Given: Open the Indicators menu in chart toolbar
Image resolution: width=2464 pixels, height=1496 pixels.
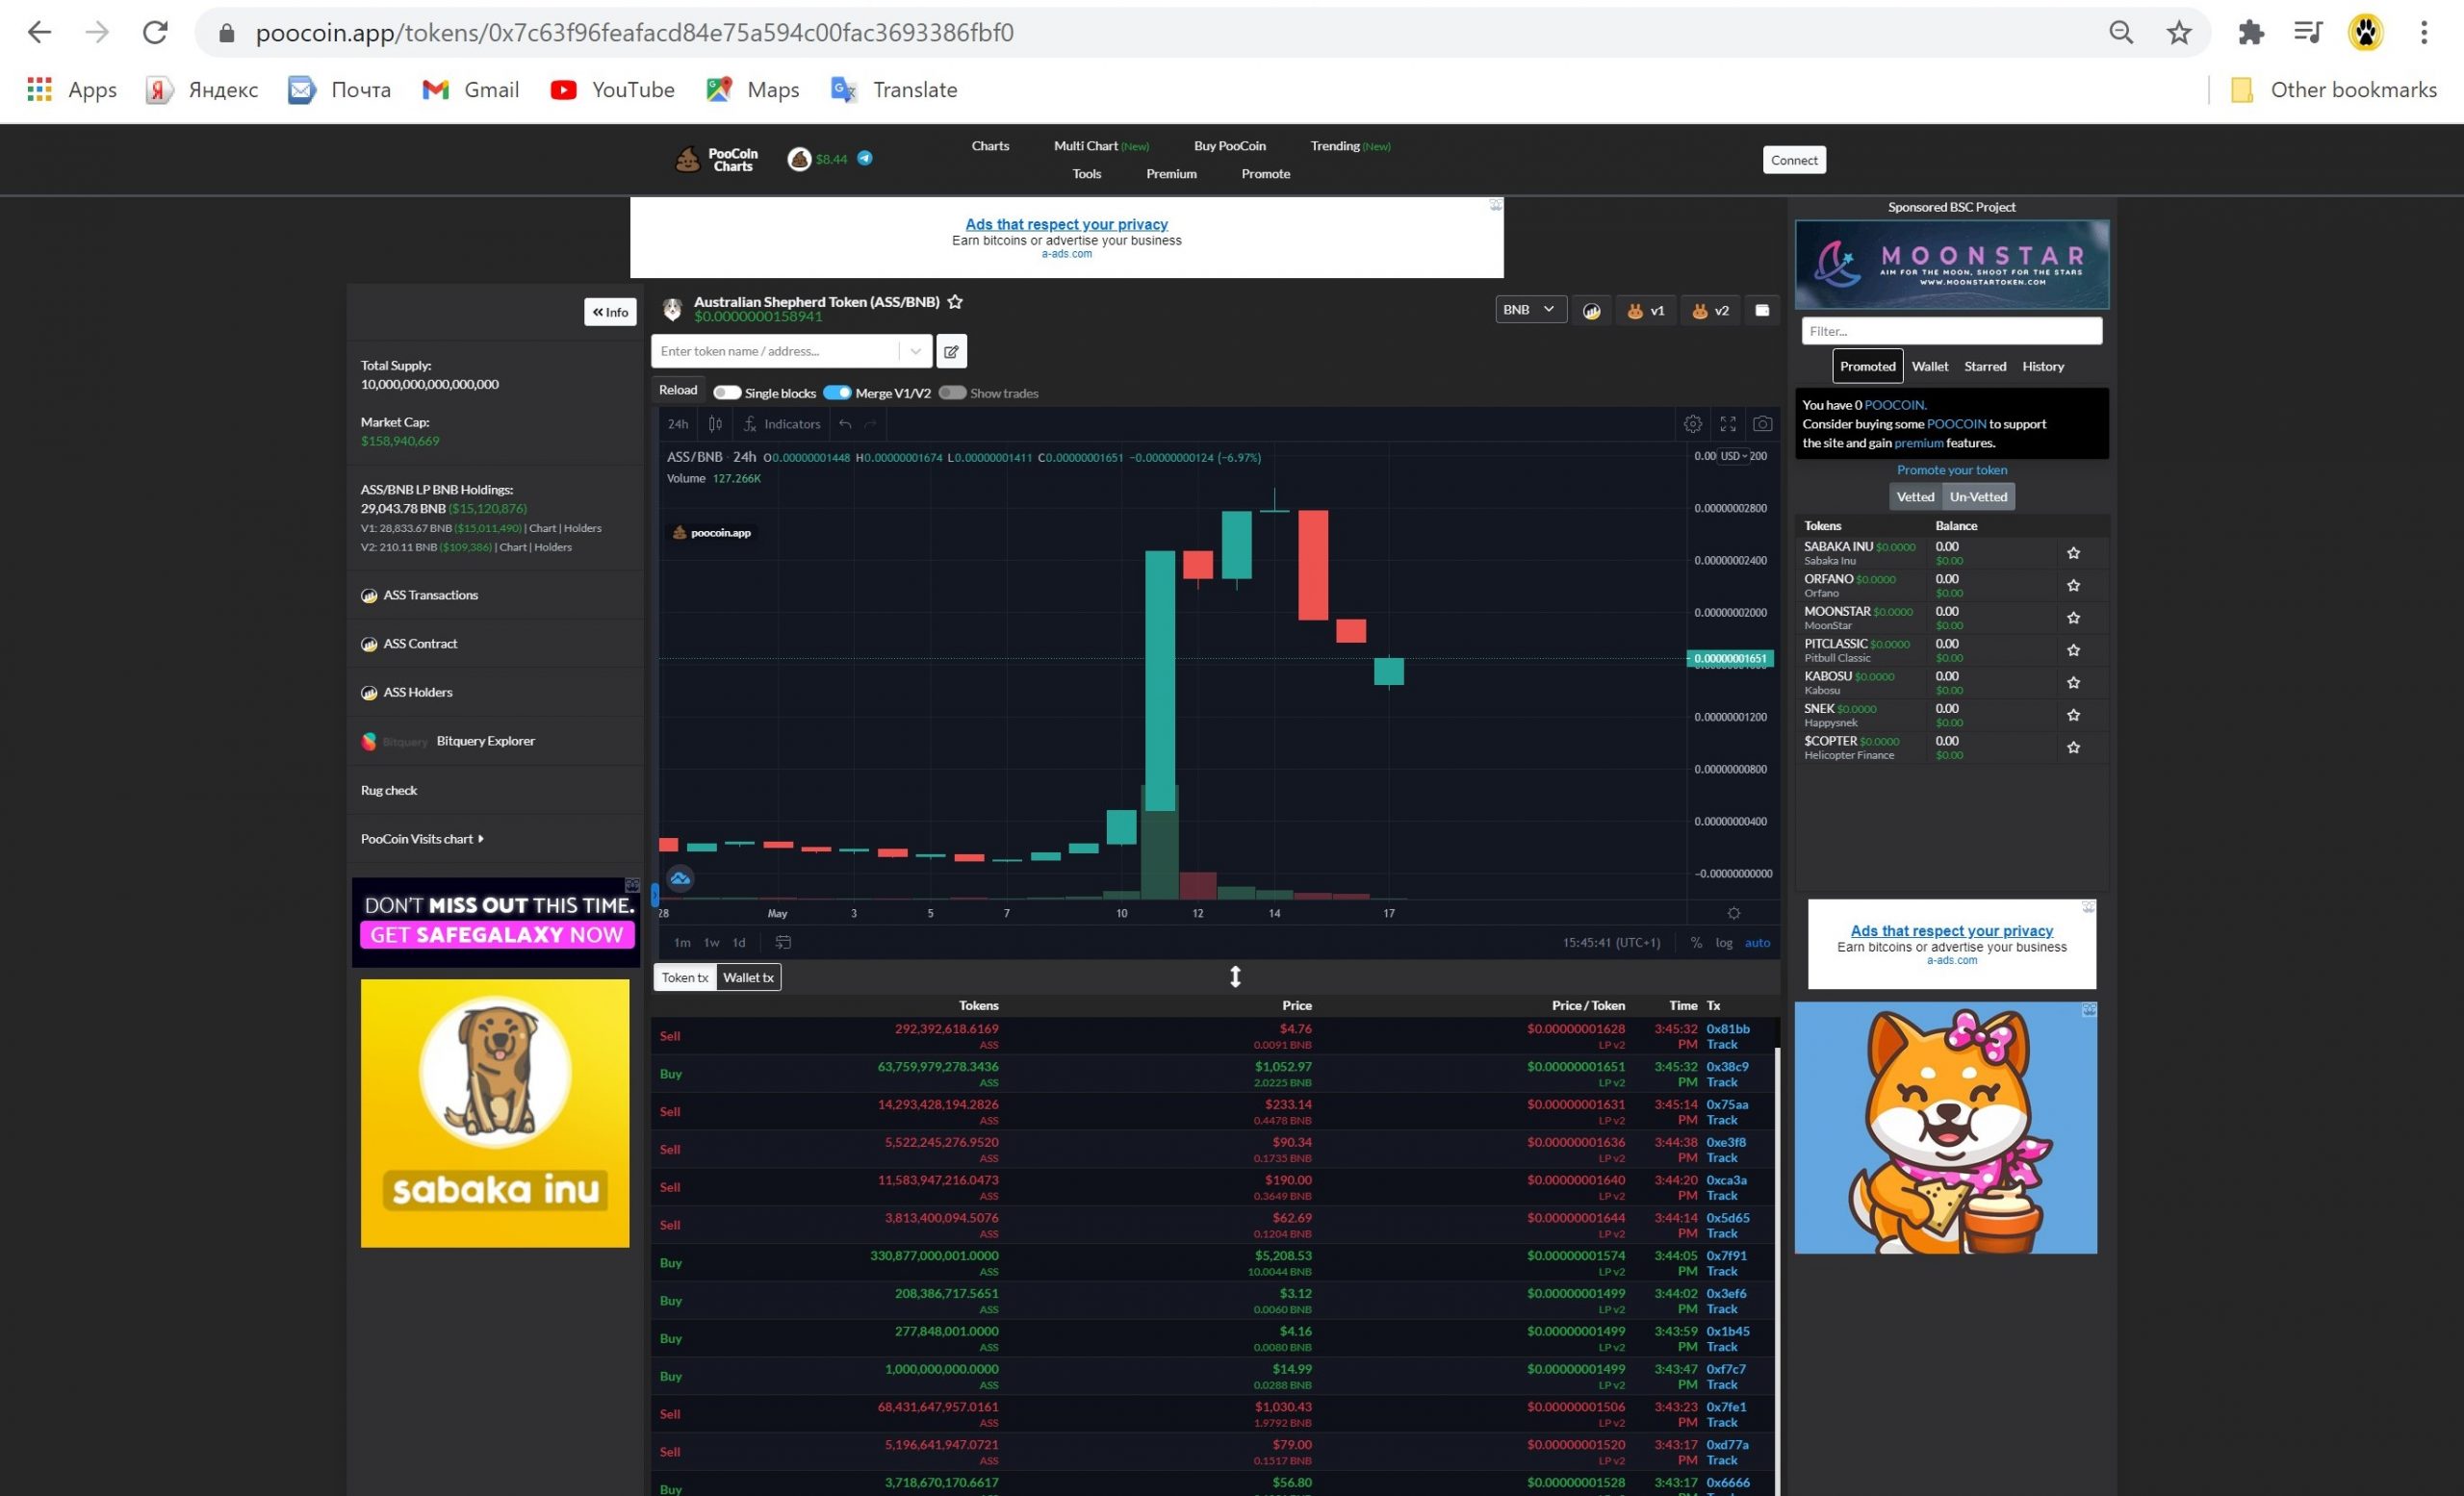Looking at the screenshot, I should [782, 423].
